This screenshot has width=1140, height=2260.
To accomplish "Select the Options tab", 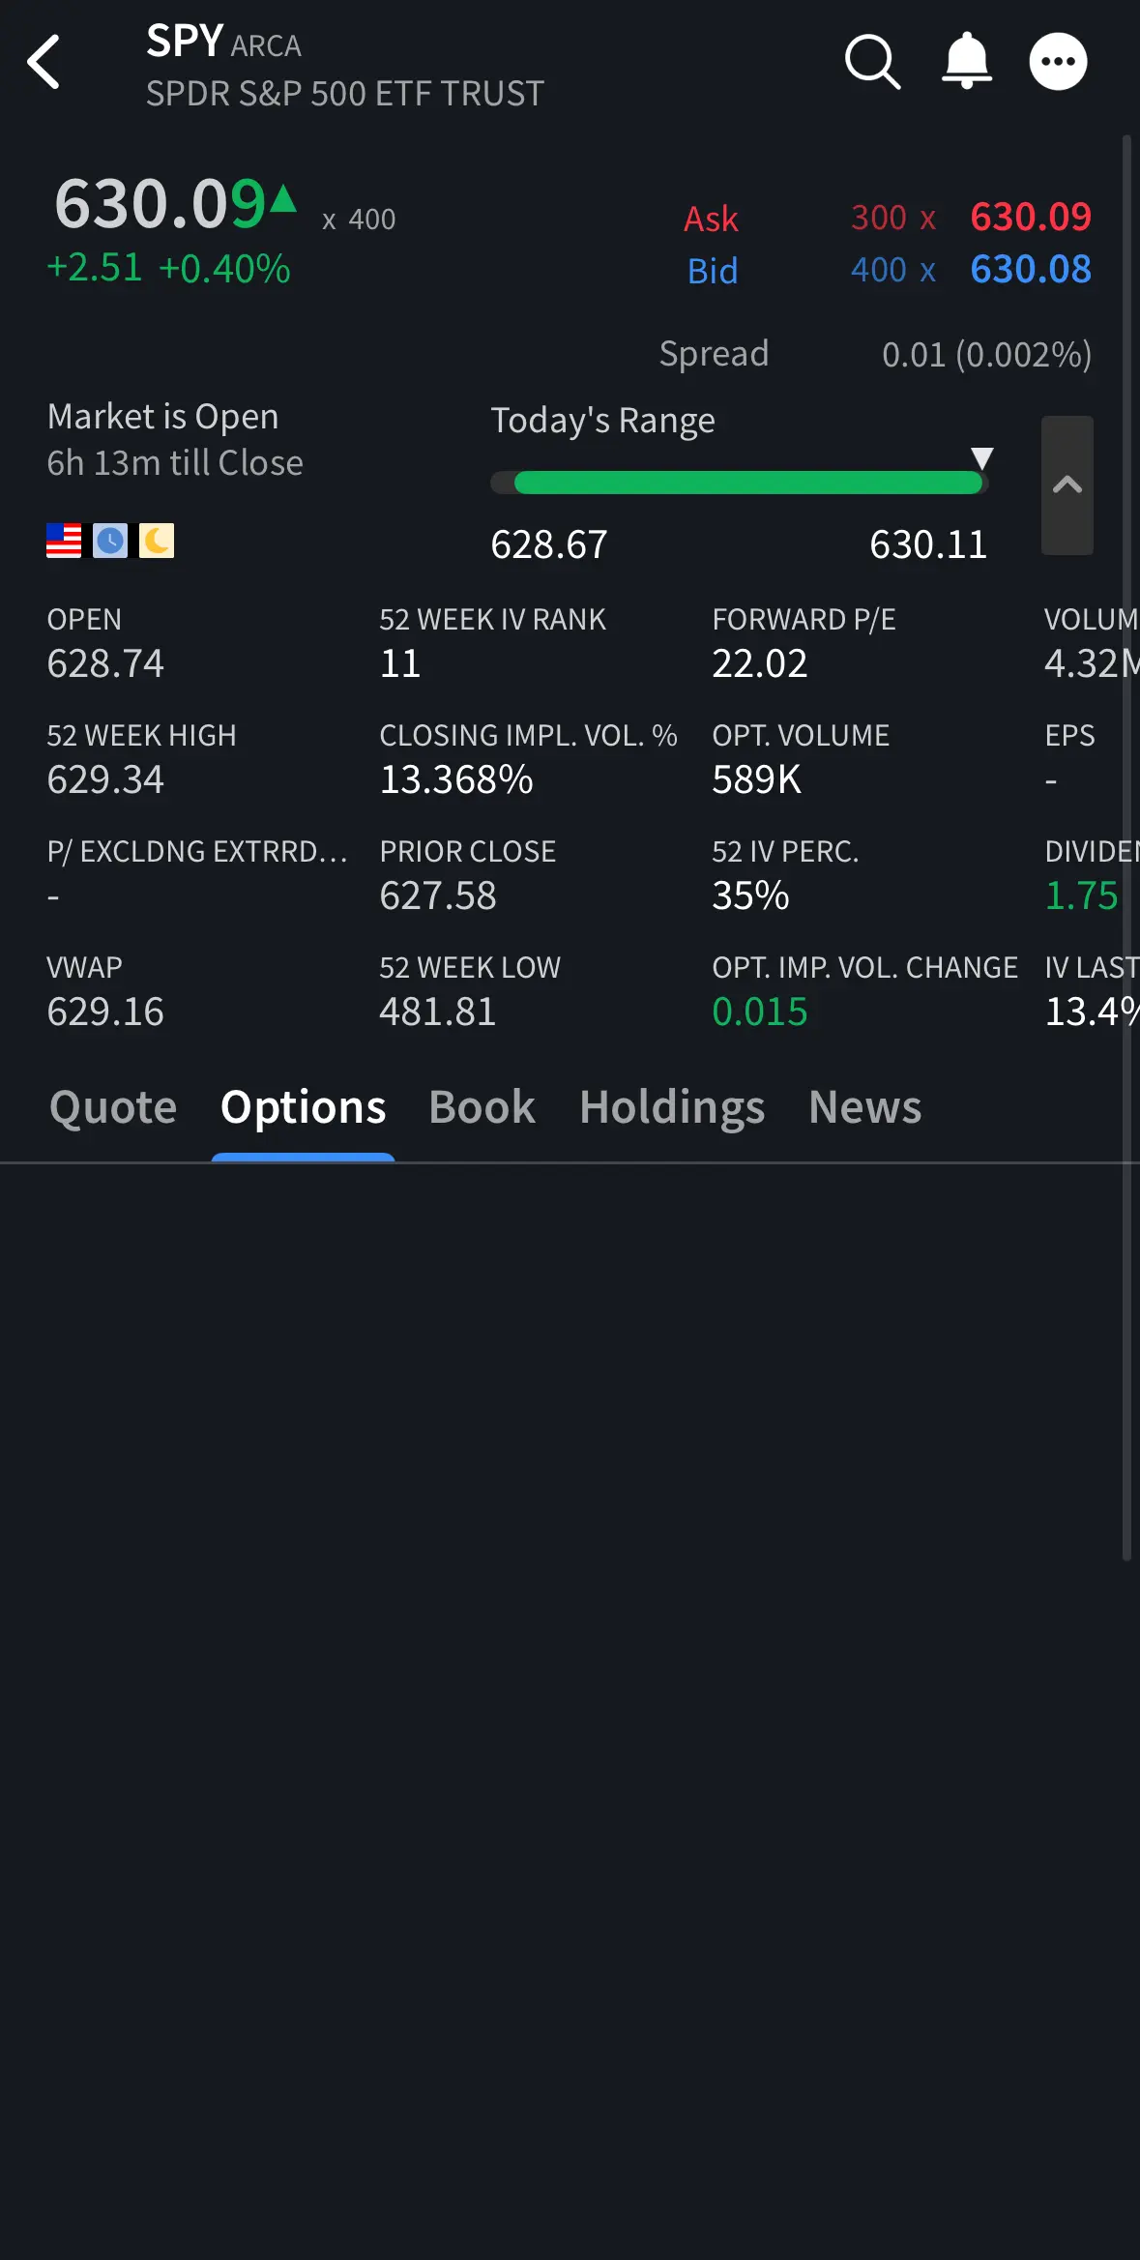I will (304, 1107).
